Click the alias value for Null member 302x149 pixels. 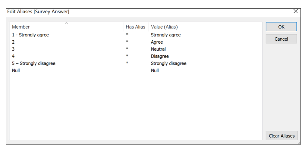click(x=155, y=70)
